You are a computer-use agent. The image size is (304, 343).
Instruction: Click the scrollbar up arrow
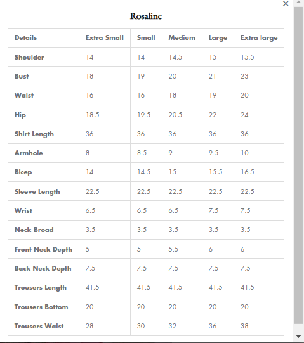(298, 2)
